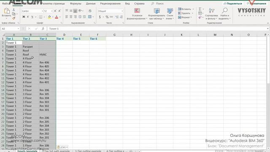This screenshot has height=152, width=270.
Task: Switch to Рецензирование tab
Action: 110,3
